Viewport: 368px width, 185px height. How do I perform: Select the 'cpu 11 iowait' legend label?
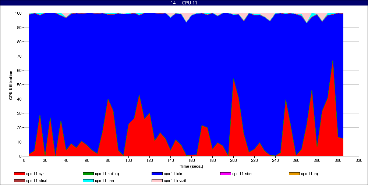(x=175, y=181)
